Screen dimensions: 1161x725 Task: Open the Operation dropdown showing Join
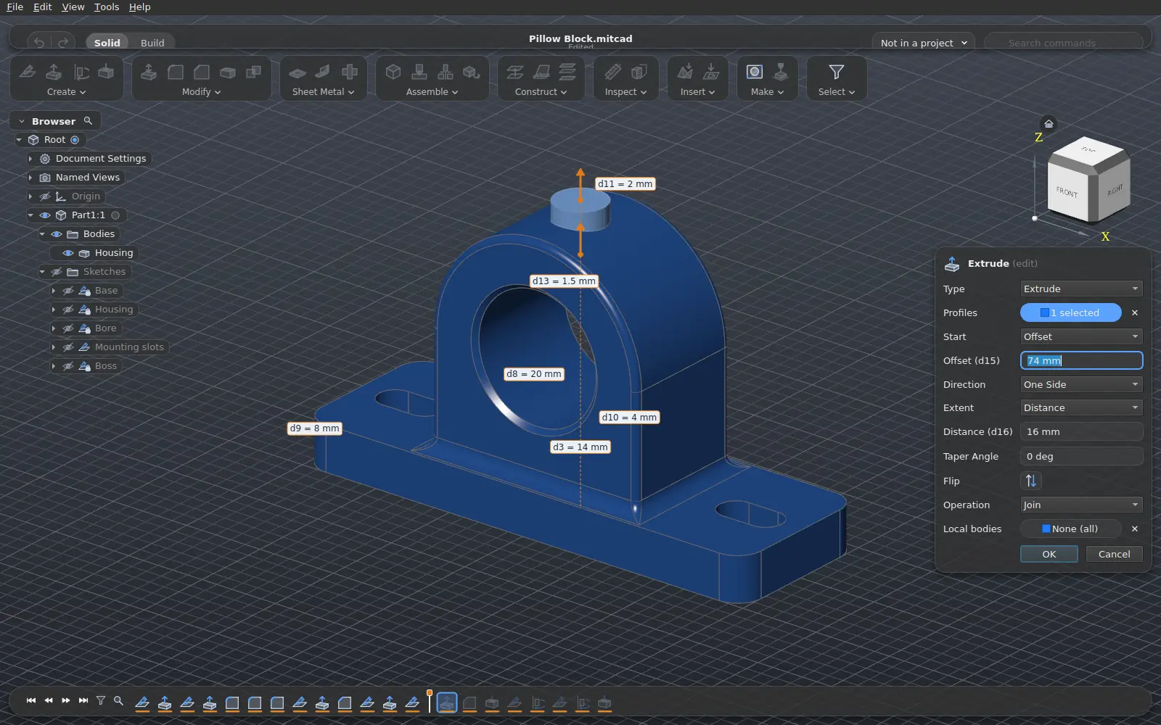pyautogui.click(x=1081, y=505)
